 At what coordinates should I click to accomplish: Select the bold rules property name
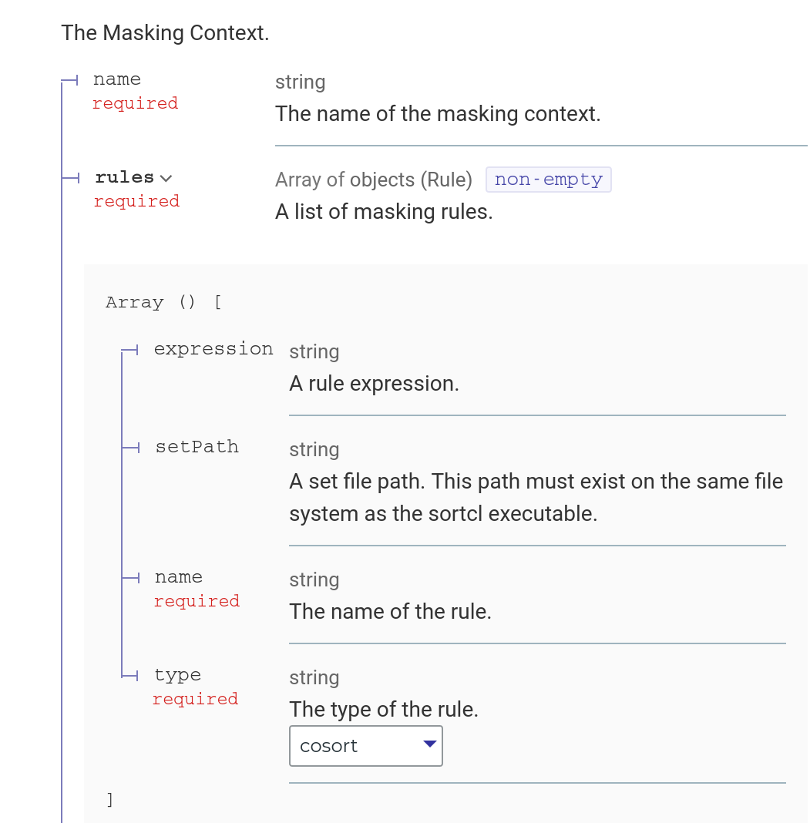pos(124,177)
